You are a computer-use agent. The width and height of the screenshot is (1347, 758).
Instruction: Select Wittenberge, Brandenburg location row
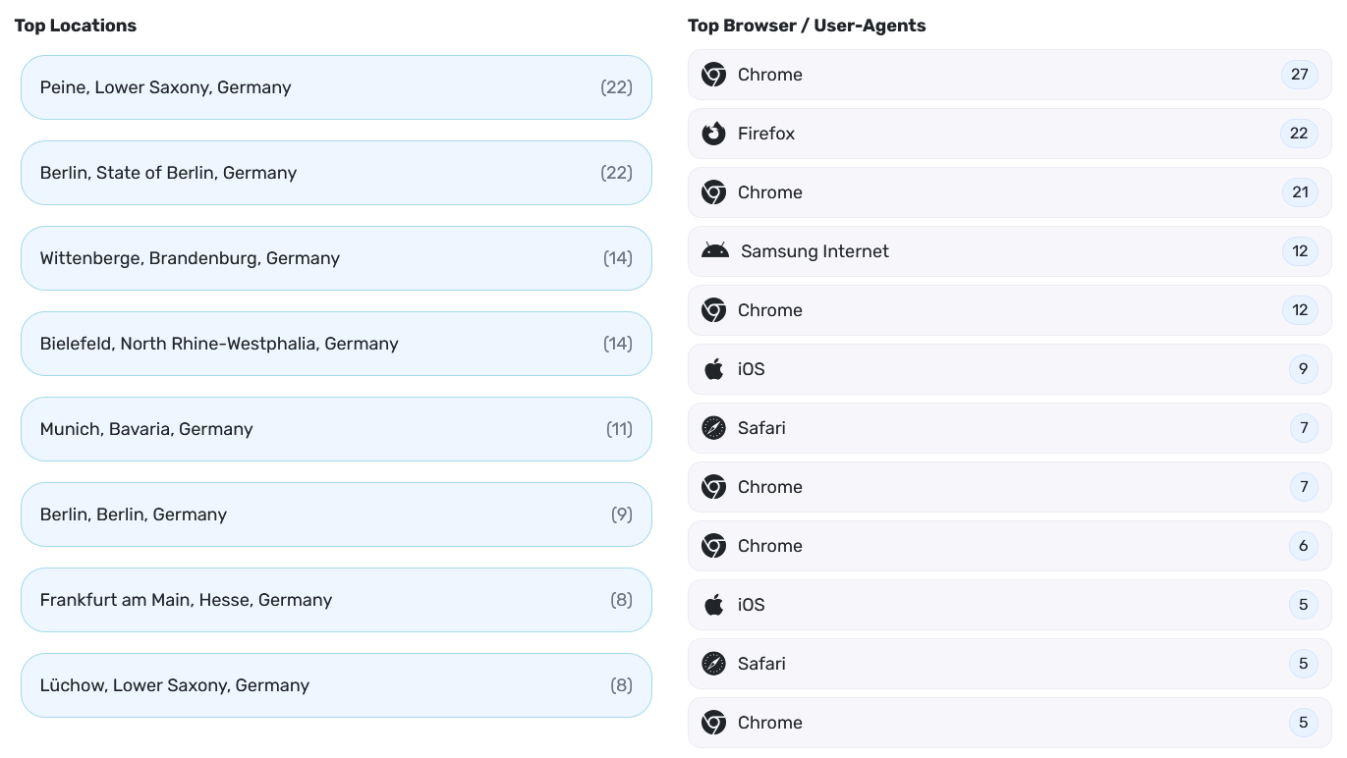tap(336, 258)
